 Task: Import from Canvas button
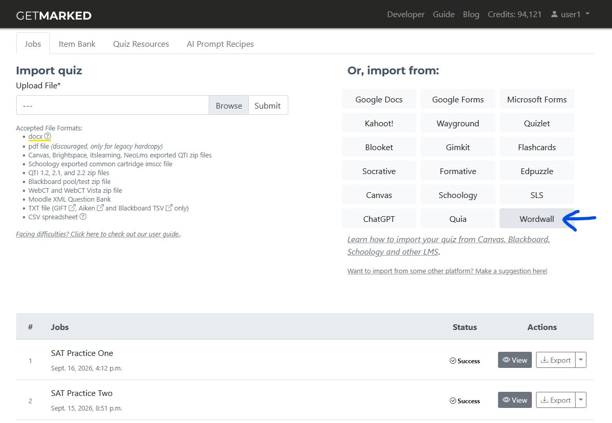click(x=379, y=195)
